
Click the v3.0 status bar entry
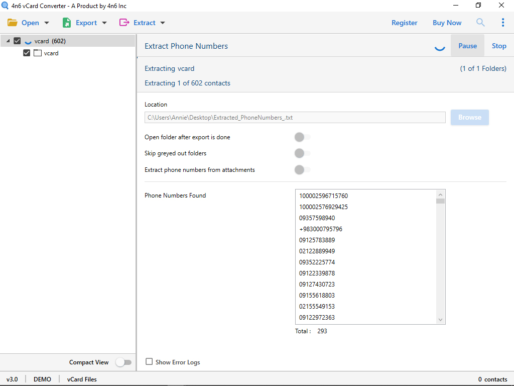click(12, 379)
